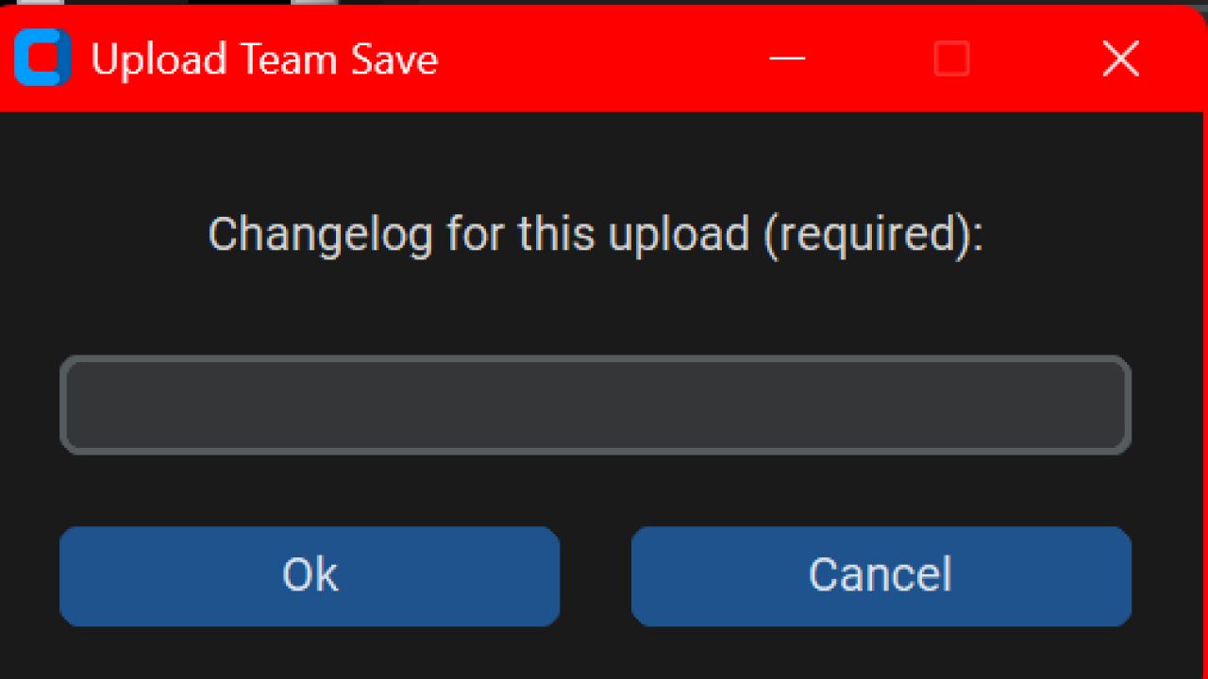Click the changelog required label text

pos(595,234)
